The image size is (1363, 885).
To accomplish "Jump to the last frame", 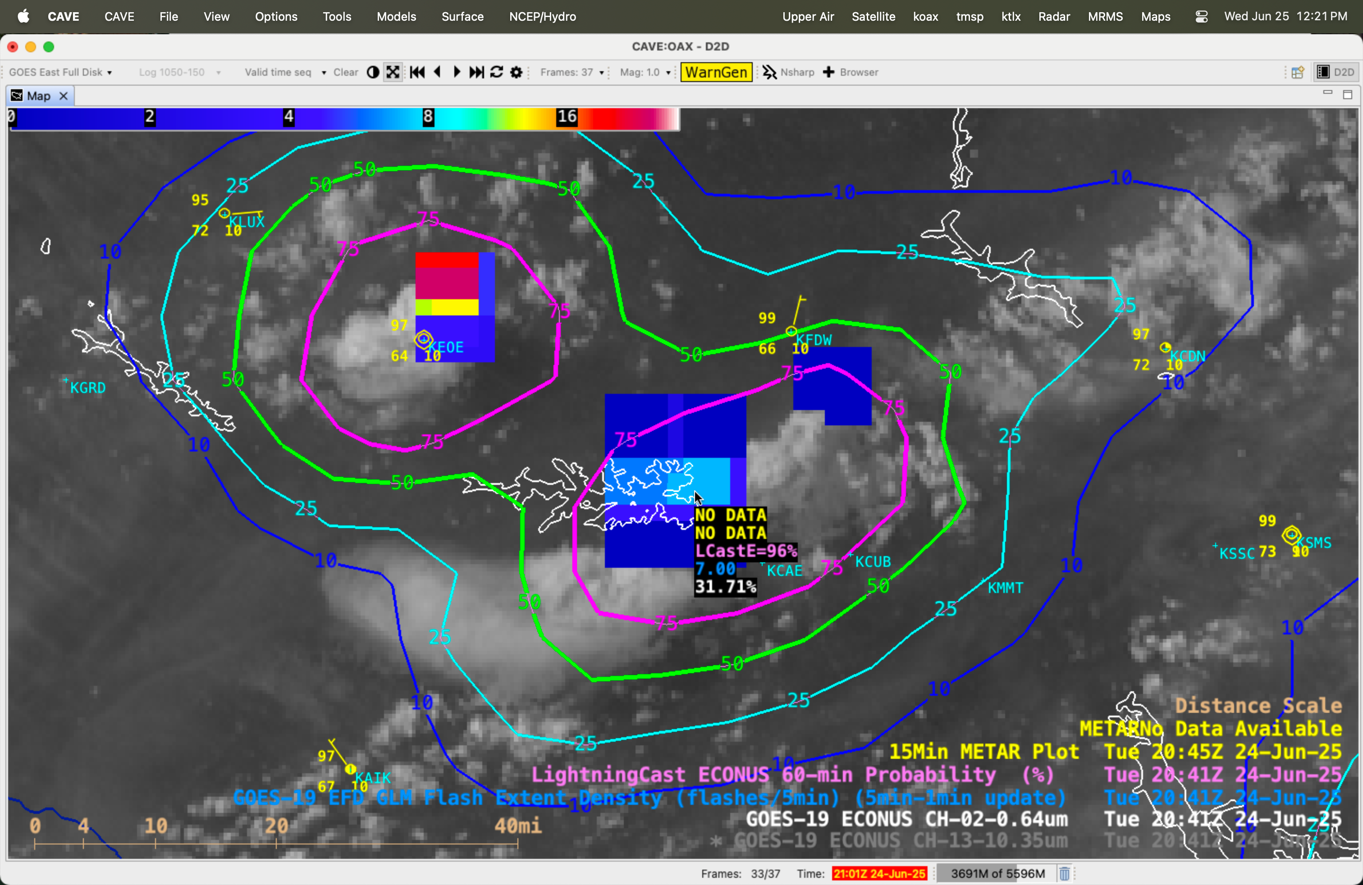I will (476, 72).
